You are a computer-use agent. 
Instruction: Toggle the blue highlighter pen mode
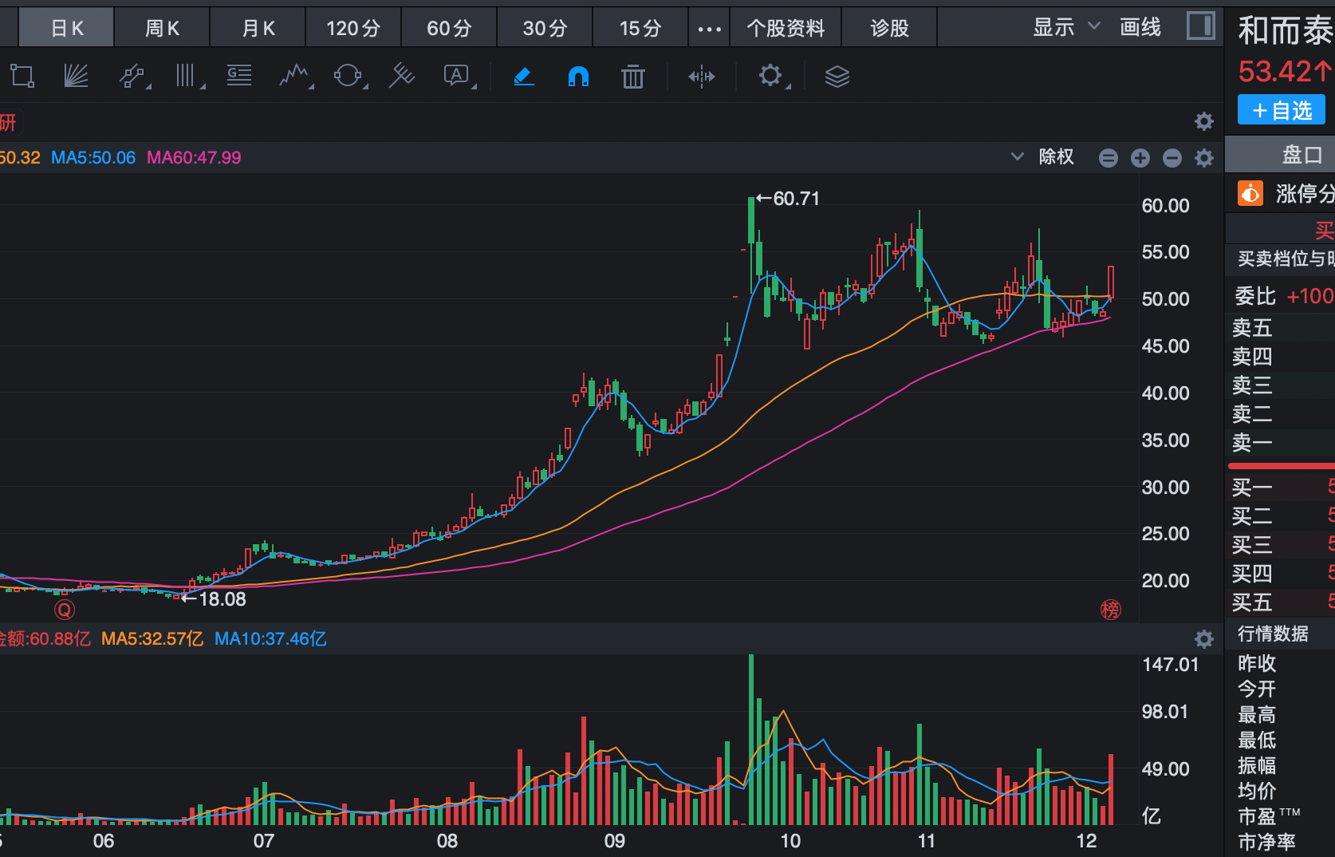pyautogui.click(x=524, y=77)
